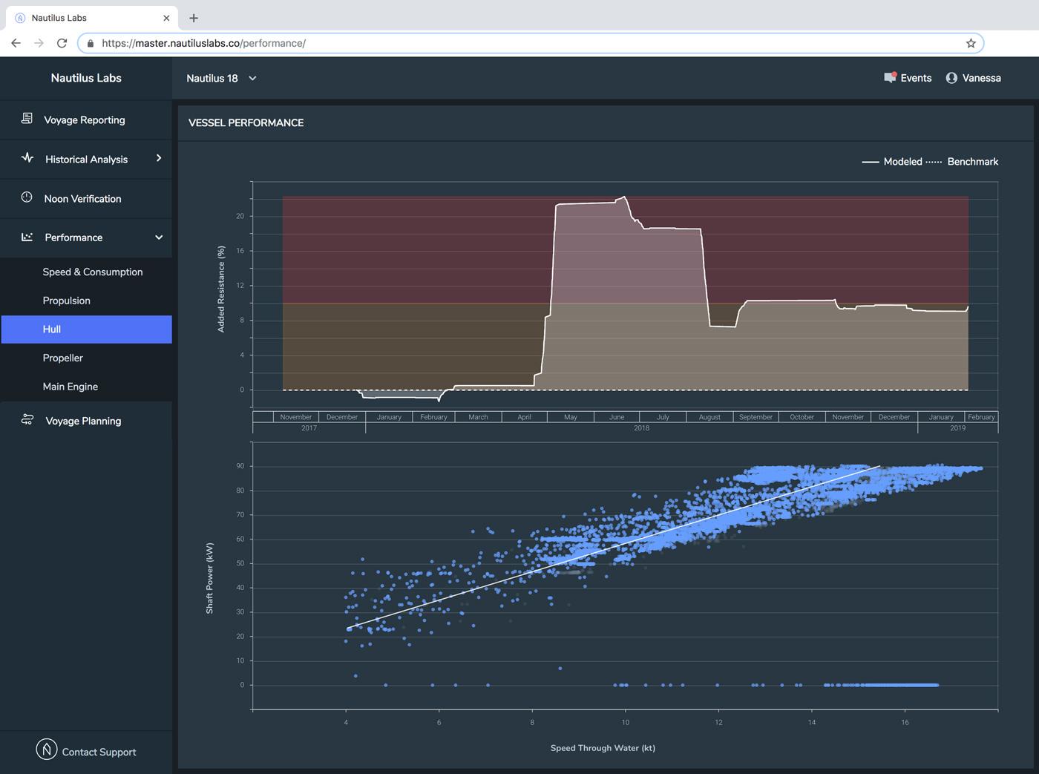Select the Hull submenu item
The image size is (1039, 774).
tap(86, 329)
